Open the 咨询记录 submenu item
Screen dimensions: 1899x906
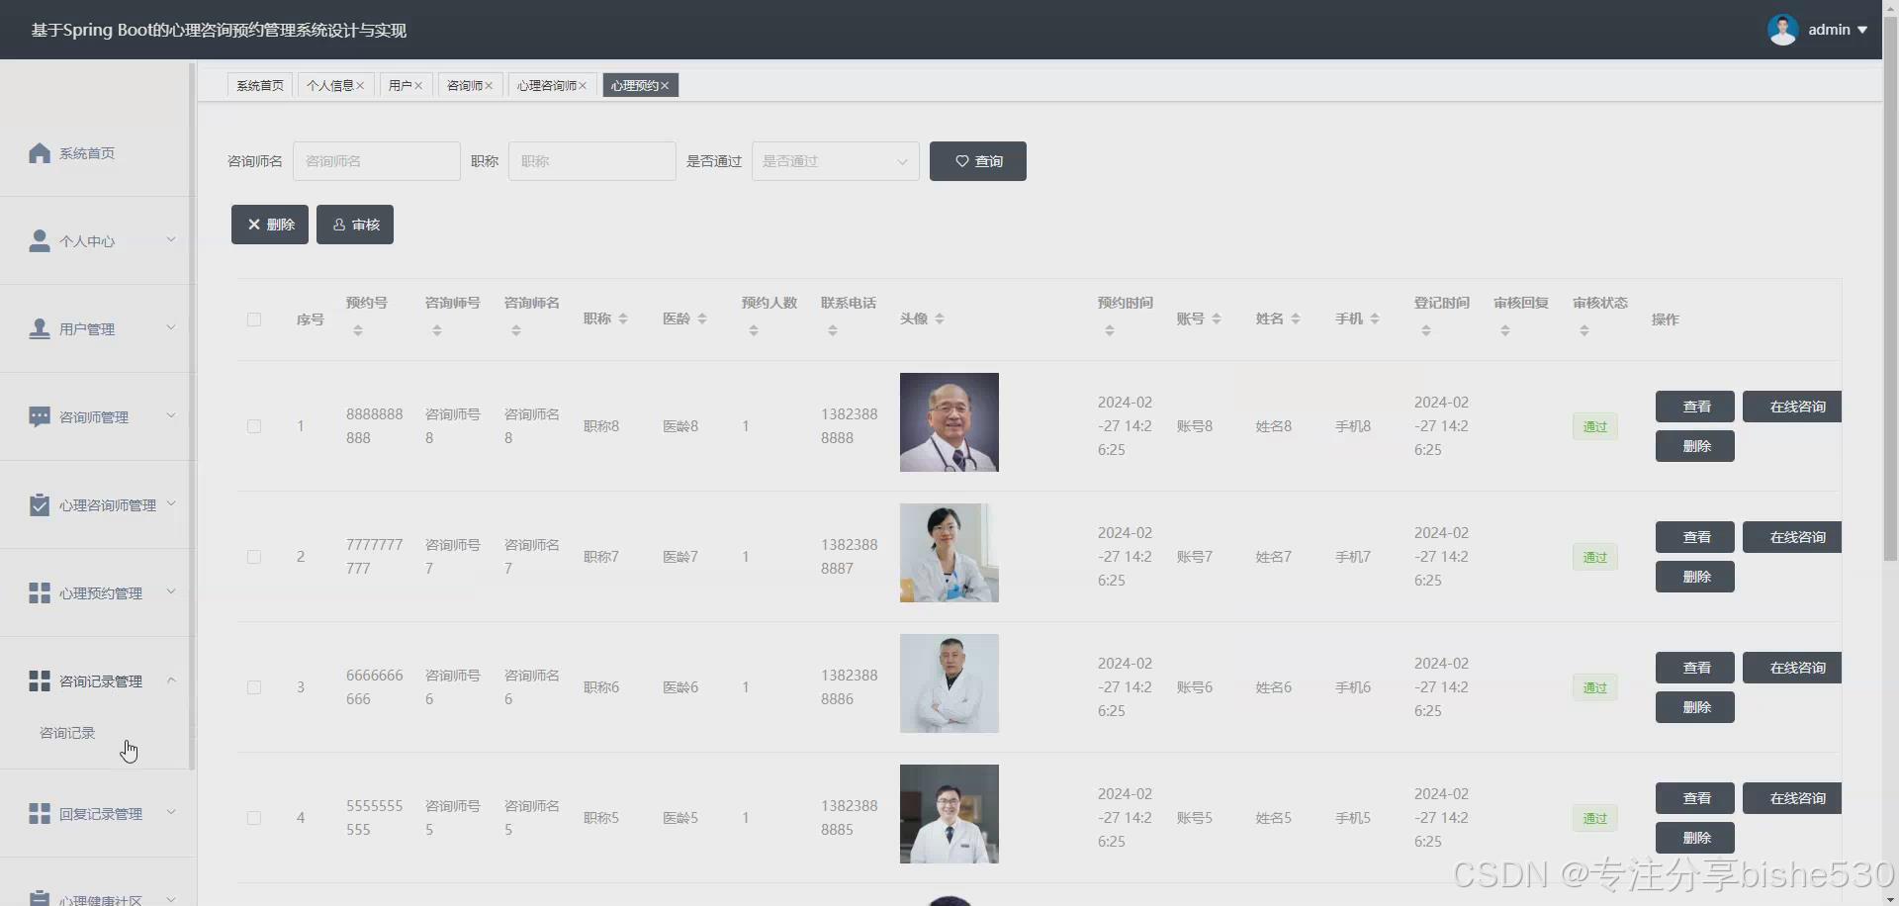[x=67, y=733]
